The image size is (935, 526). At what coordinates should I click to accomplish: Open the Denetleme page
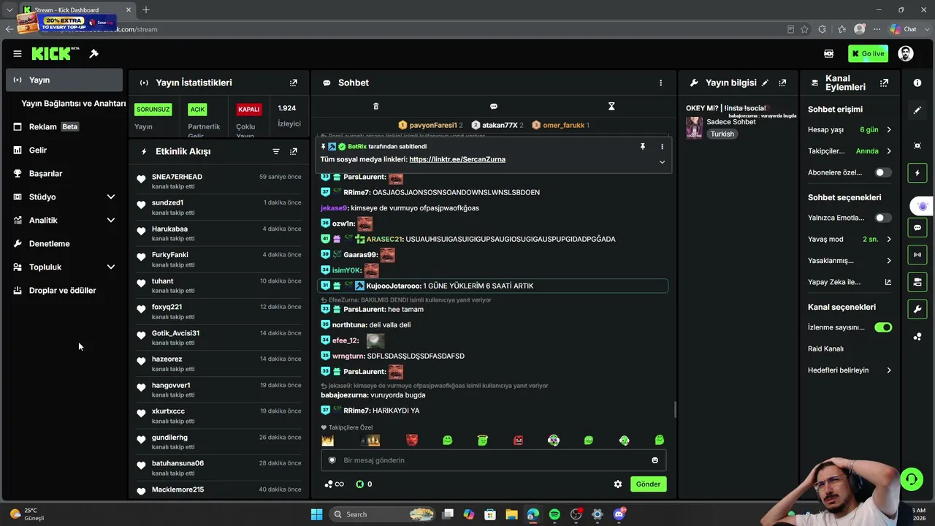click(64, 243)
